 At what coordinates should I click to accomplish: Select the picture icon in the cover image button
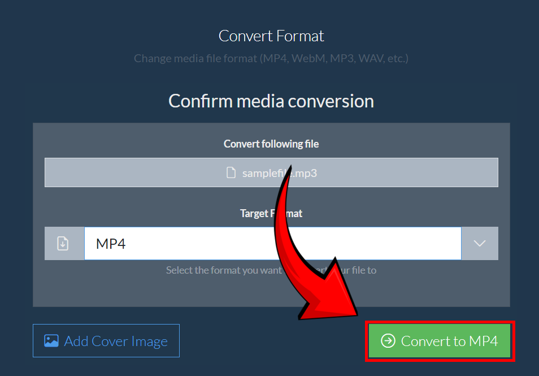pyautogui.click(x=51, y=340)
